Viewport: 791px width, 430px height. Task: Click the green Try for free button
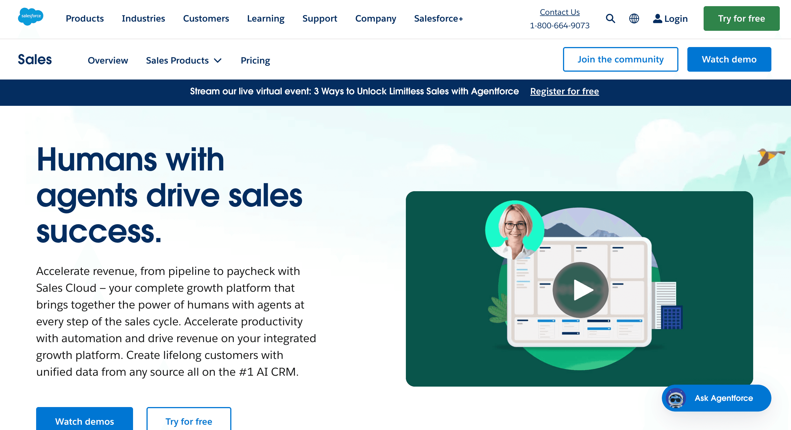(741, 18)
